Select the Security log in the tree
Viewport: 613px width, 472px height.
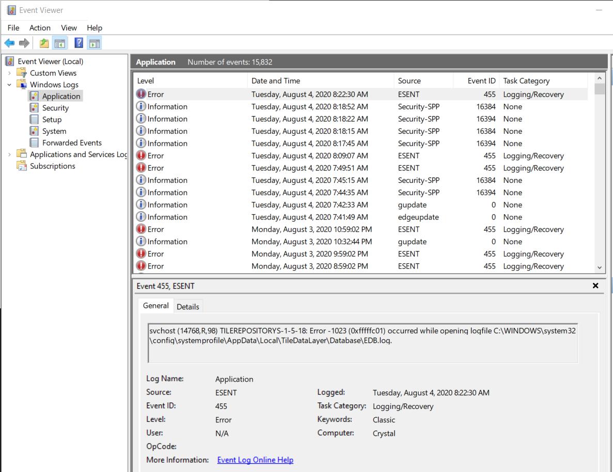tap(55, 108)
